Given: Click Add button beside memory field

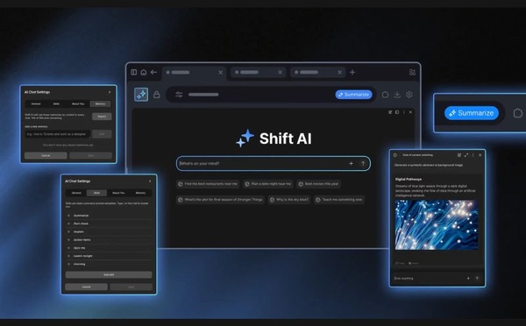Looking at the screenshot, I should click(x=102, y=134).
